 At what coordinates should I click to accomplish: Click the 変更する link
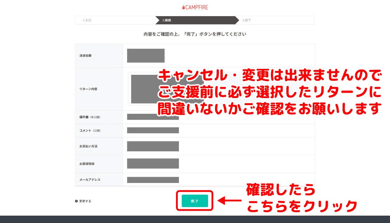click(85, 201)
